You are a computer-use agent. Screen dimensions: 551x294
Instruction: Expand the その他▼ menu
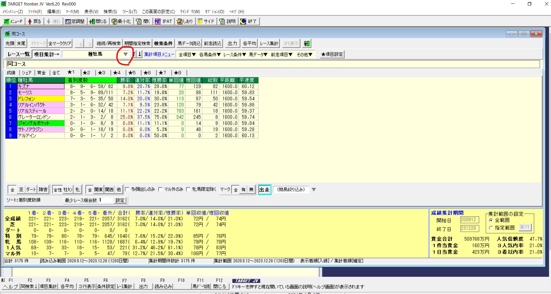(304, 54)
